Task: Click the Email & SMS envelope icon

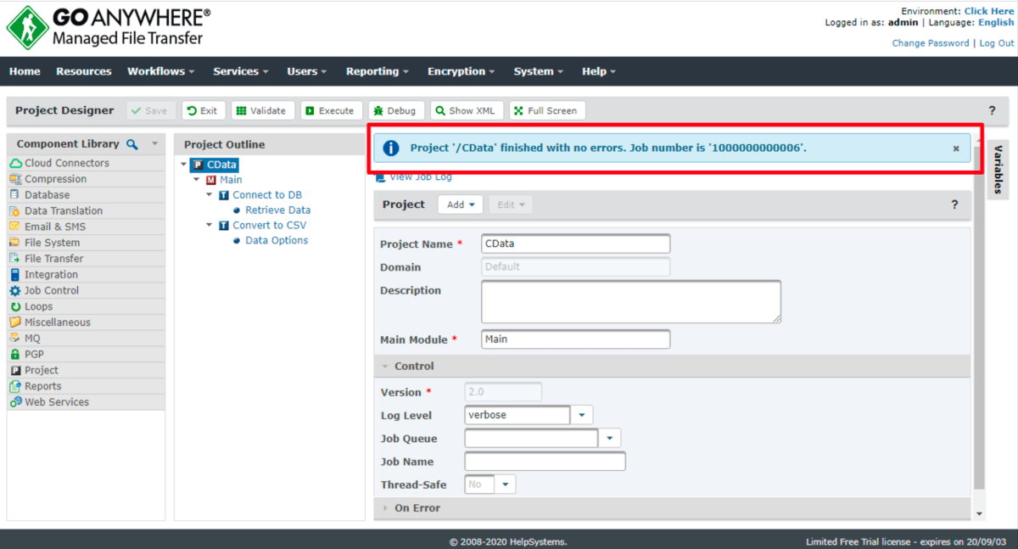Action: [x=15, y=227]
